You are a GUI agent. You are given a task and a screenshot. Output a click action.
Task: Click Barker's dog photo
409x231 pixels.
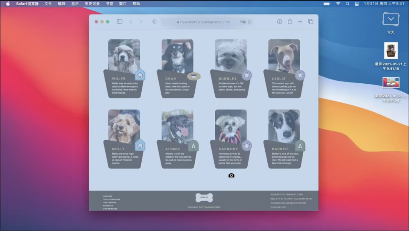[284, 126]
